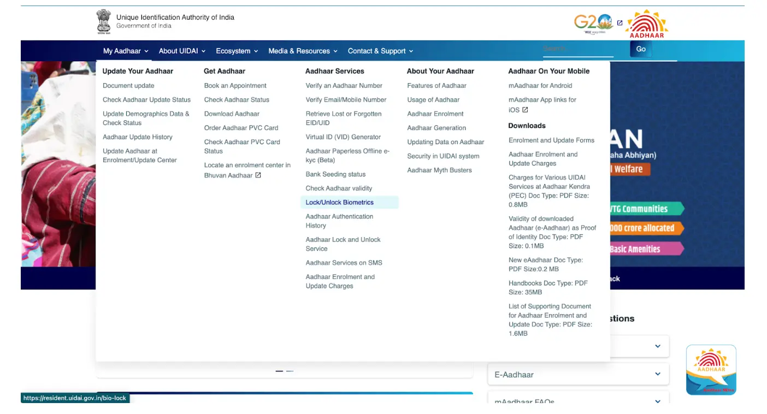Open Verify Email/Mobile Number
Image resolution: width=767 pixels, height=414 pixels.
click(x=346, y=100)
